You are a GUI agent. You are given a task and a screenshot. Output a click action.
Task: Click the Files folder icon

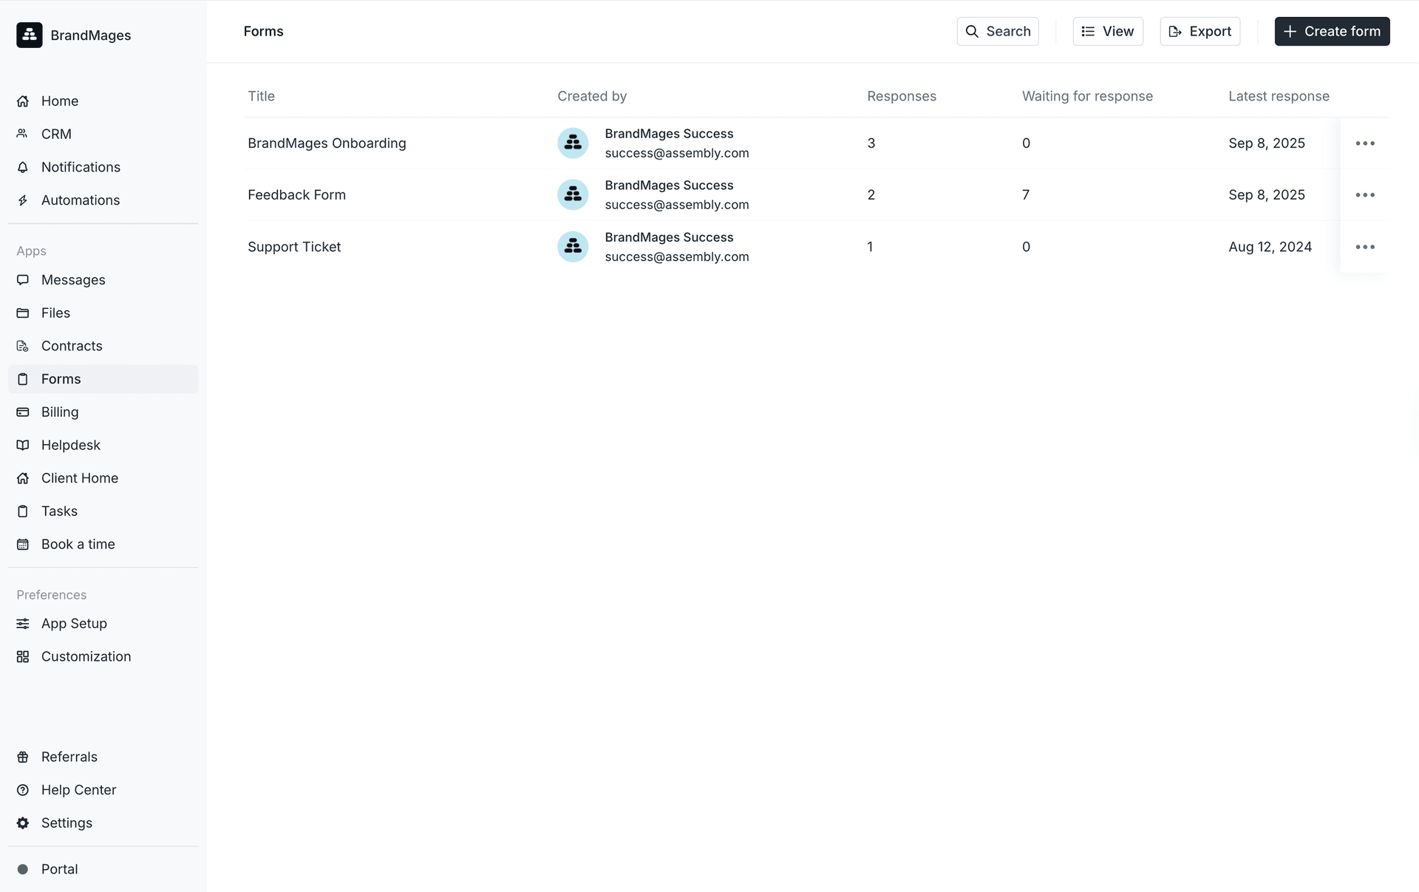coord(23,313)
